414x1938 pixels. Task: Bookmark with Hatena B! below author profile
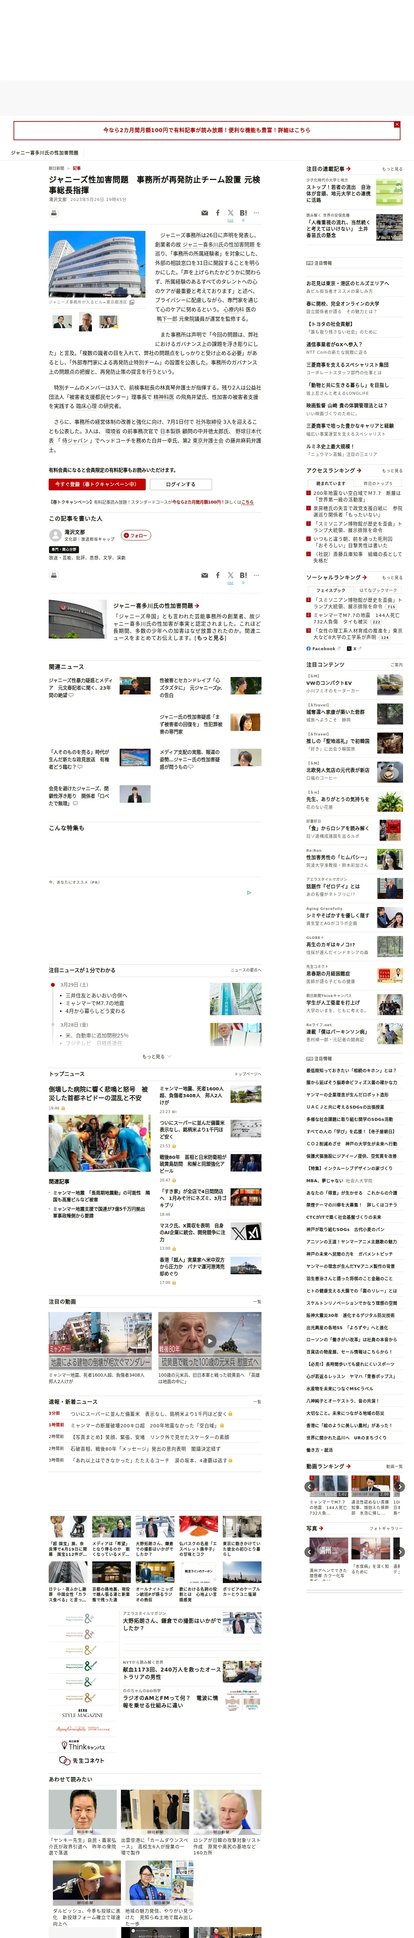(243, 575)
